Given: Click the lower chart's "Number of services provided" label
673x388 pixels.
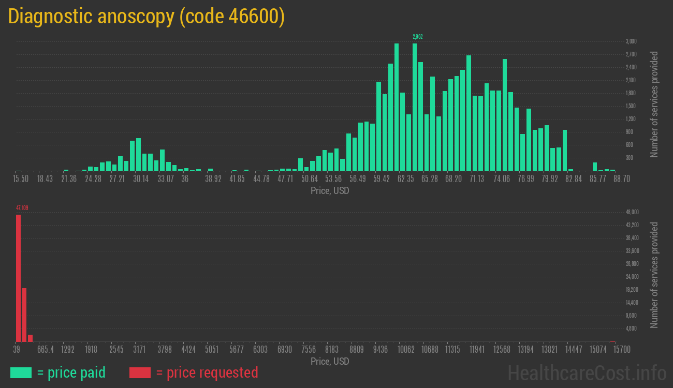Looking at the screenshot, I should pos(654,275).
